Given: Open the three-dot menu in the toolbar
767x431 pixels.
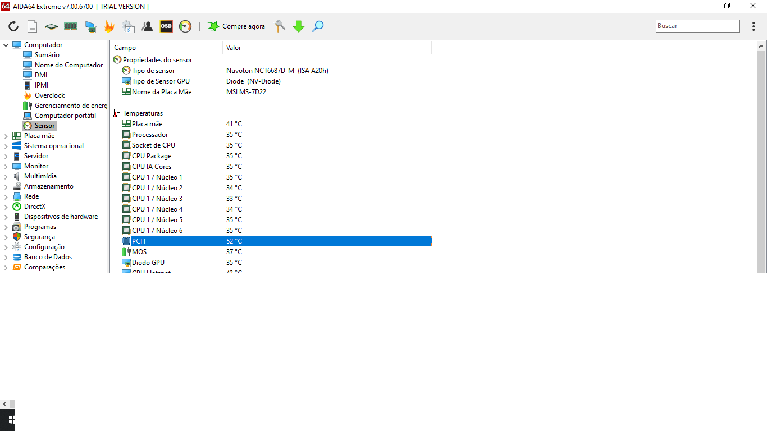Looking at the screenshot, I should coord(754,26).
